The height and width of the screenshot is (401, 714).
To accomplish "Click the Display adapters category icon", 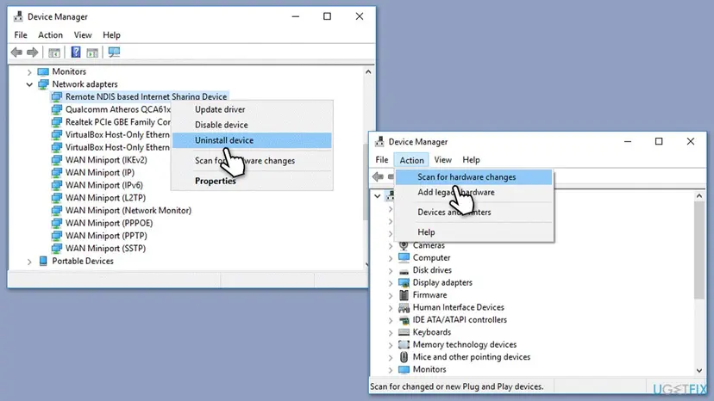I will [404, 283].
